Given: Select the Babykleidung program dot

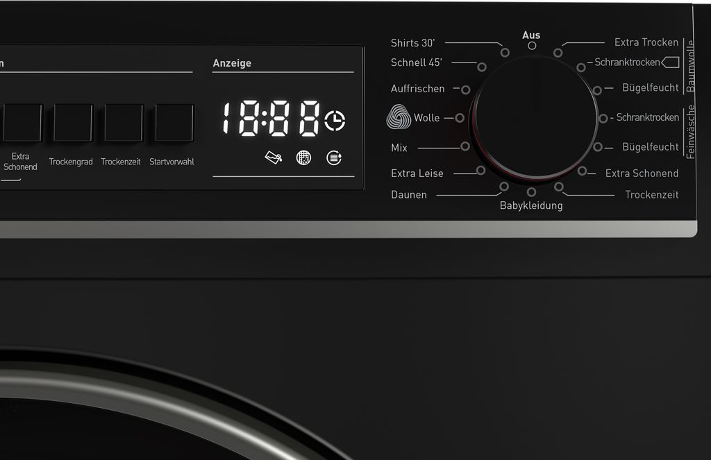Looking at the screenshot, I should (x=531, y=192).
